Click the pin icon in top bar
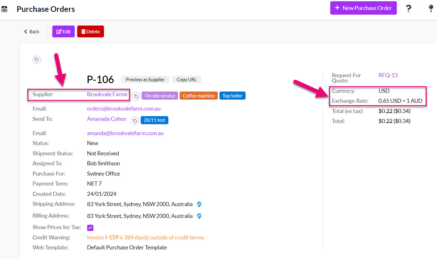Screen dimensions: 437x259 [x=431, y=9]
